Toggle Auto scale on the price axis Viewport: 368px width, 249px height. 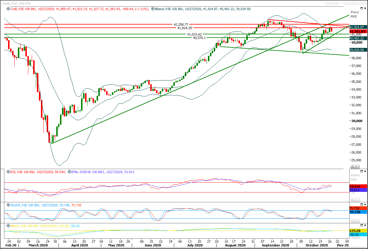(x=355, y=167)
